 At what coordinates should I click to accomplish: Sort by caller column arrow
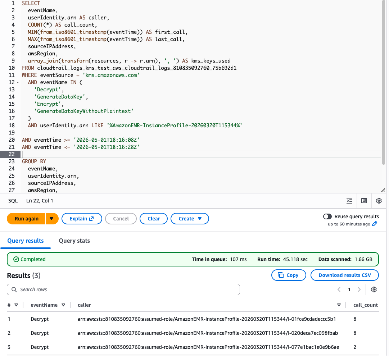[339, 305]
